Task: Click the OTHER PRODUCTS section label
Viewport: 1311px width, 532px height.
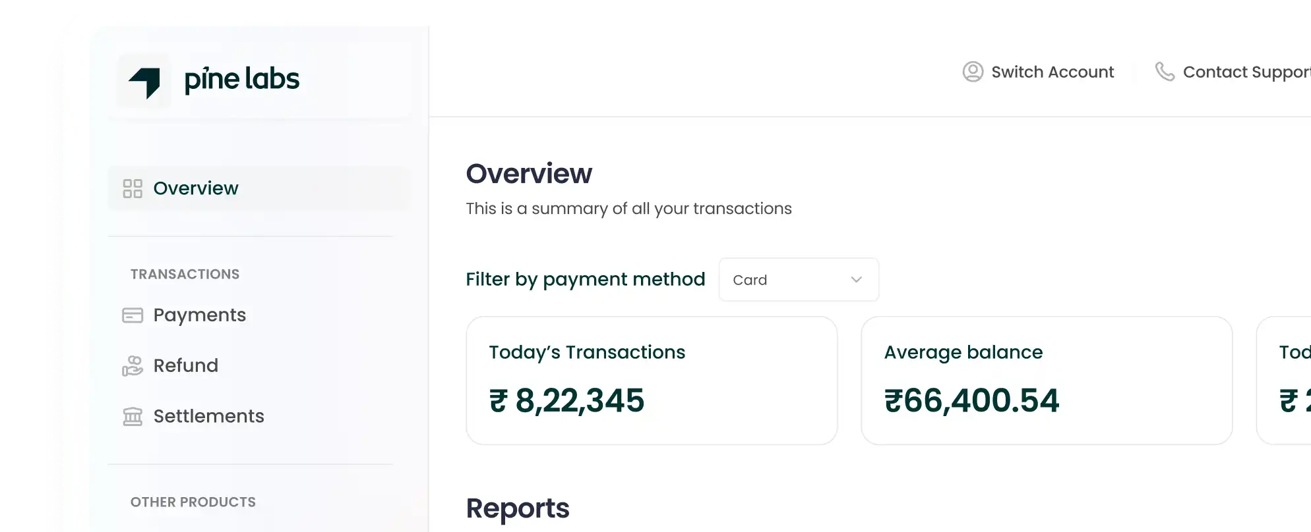Action: click(193, 502)
